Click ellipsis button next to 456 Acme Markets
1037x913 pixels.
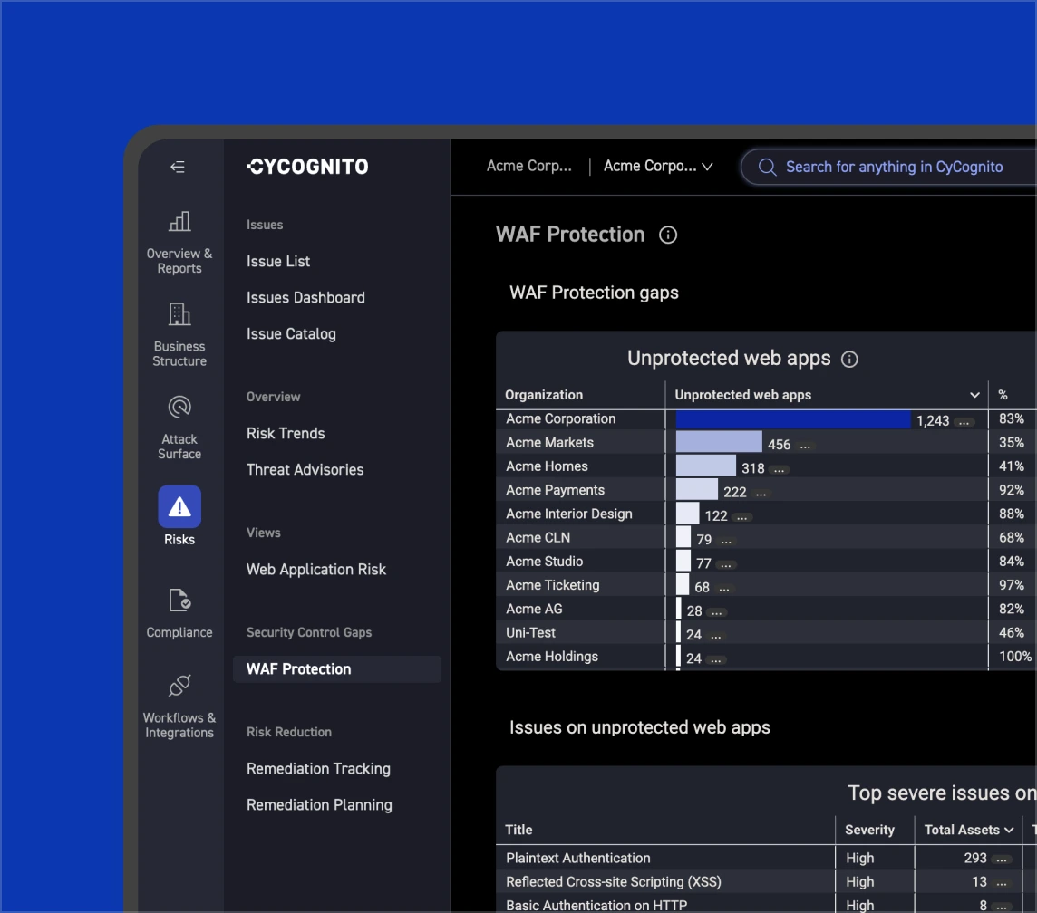[x=805, y=446]
